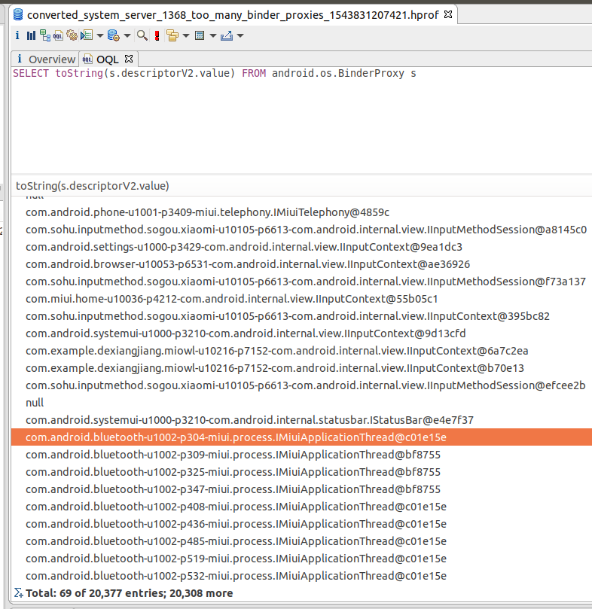The width and height of the screenshot is (592, 609).
Task: Click the Group result by icon
Action: coord(172,35)
